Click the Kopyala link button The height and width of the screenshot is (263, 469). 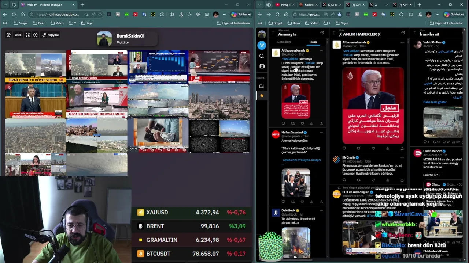point(50,35)
